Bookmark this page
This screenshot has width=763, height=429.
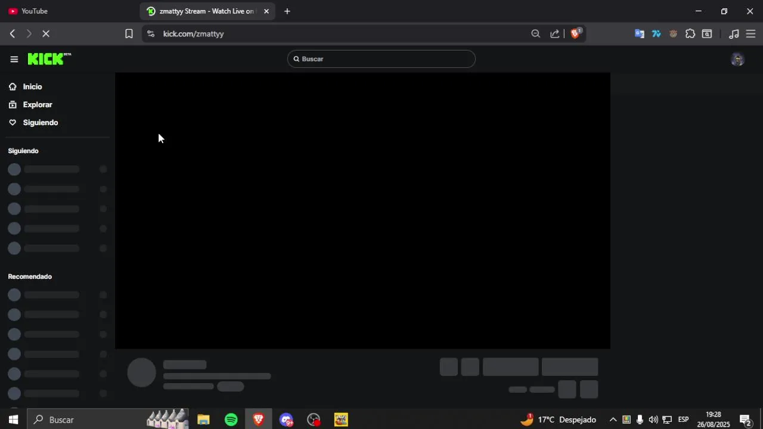(129, 34)
